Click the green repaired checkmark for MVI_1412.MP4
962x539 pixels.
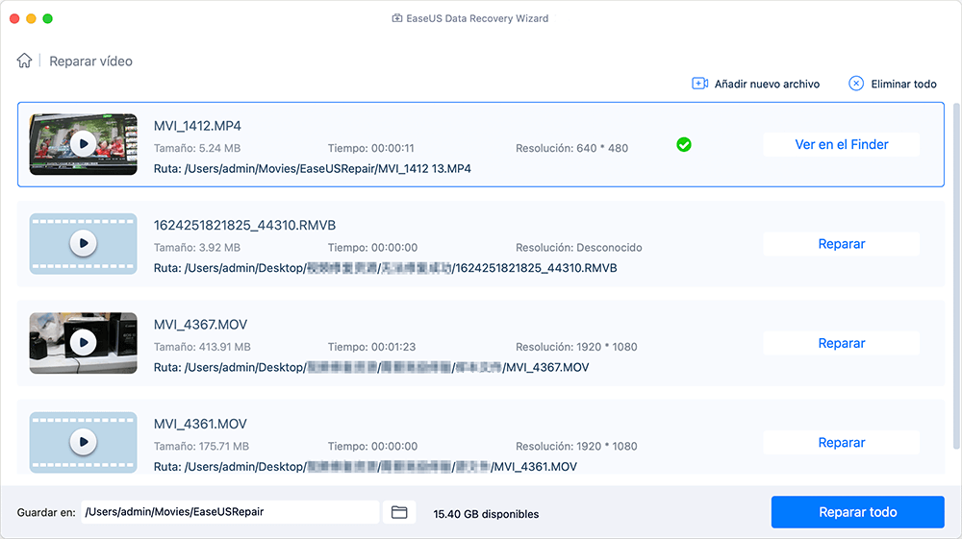pos(683,144)
